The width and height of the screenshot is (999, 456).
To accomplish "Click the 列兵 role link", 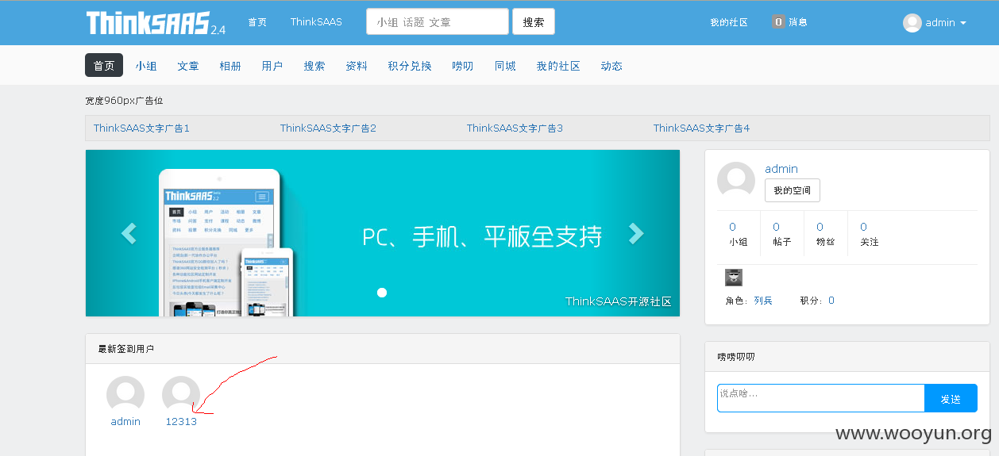I will coord(763,301).
